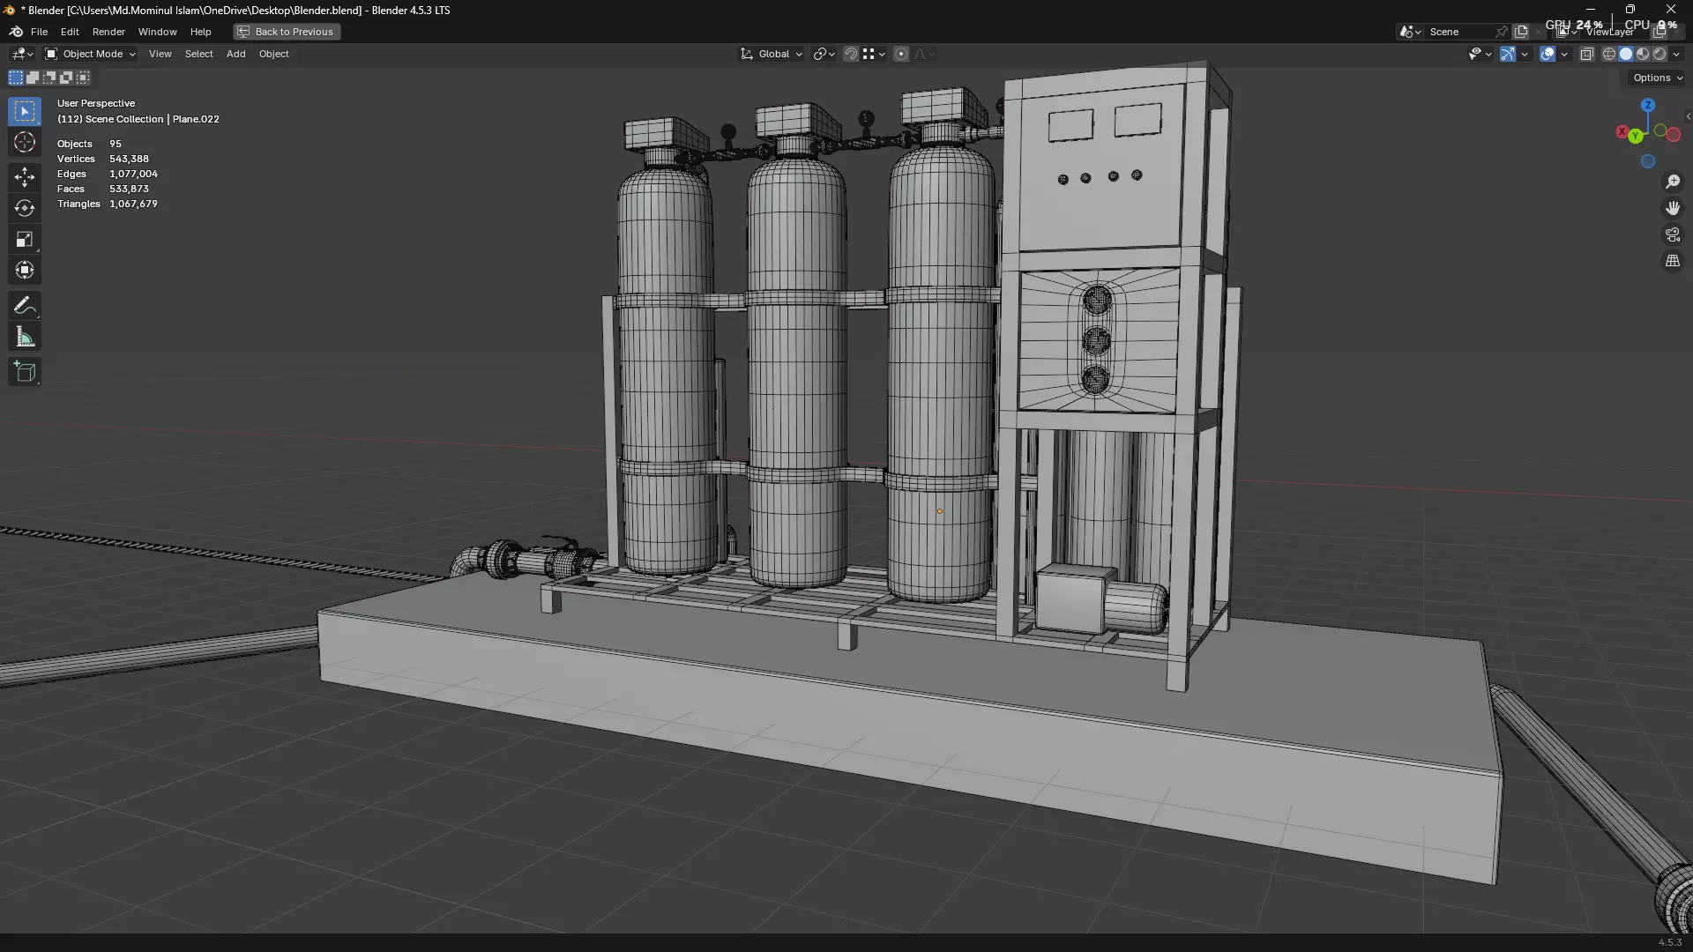Viewport: 1693px width, 952px height.
Task: Open the viewport Object menu
Action: [x=273, y=54]
